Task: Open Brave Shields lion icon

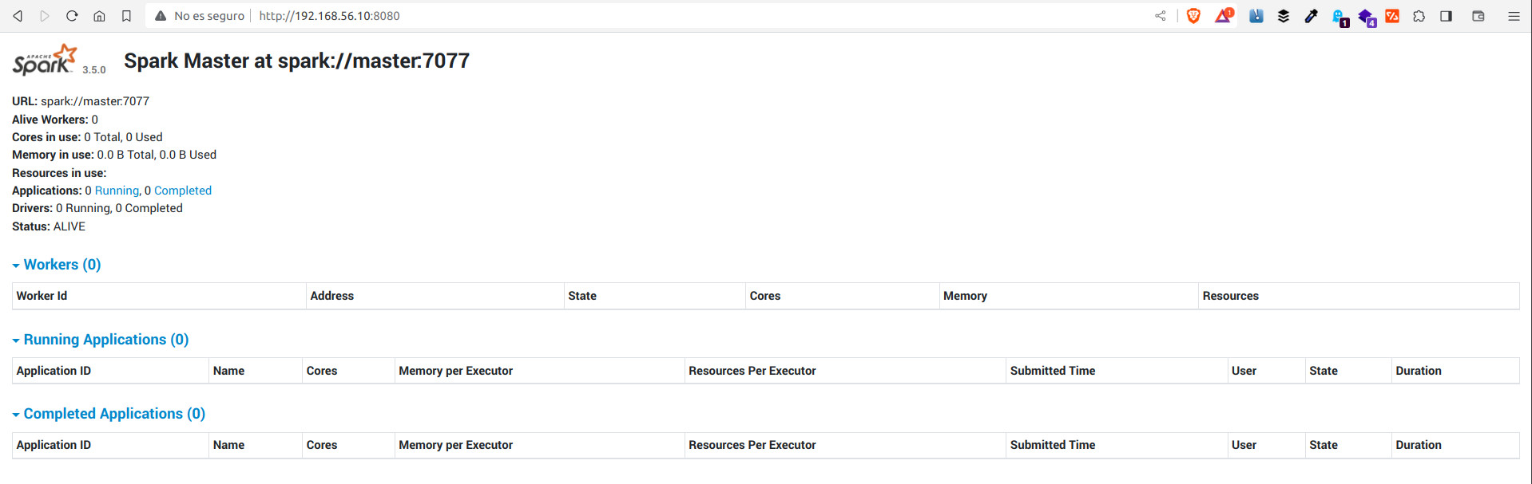Action: click(1193, 16)
